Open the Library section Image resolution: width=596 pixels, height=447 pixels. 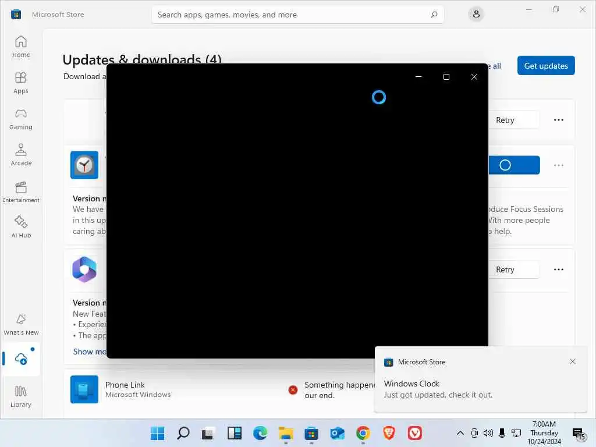point(21,396)
